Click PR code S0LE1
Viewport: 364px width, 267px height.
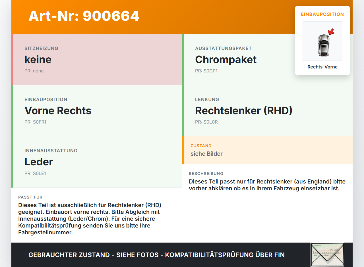click(x=35, y=173)
